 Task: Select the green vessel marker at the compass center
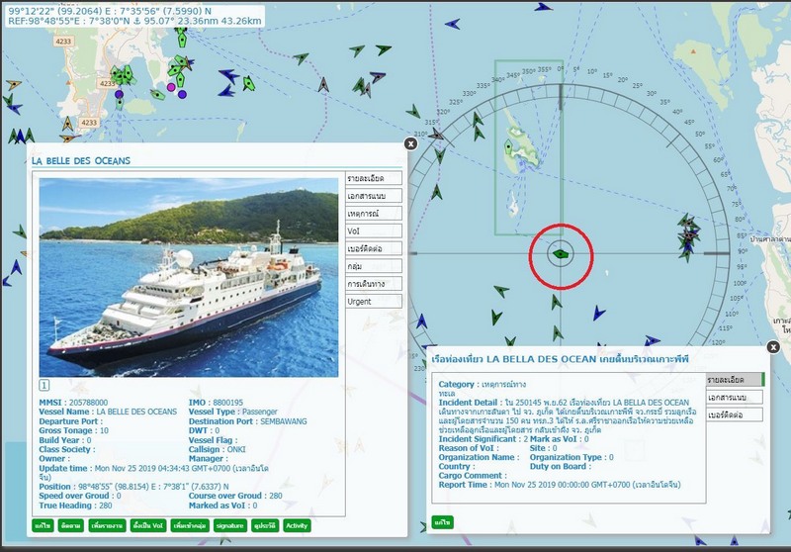[561, 254]
